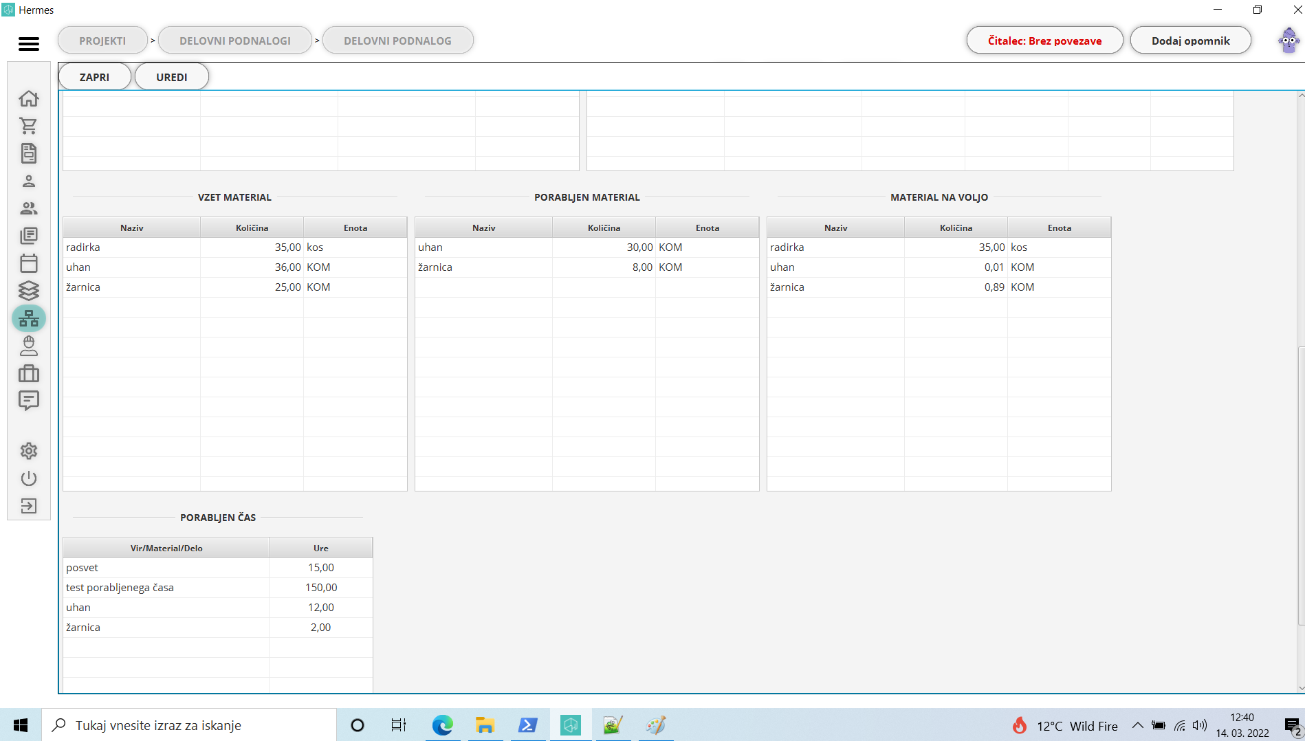Open the stacked papers sidebar icon
1305x741 pixels.
click(28, 236)
